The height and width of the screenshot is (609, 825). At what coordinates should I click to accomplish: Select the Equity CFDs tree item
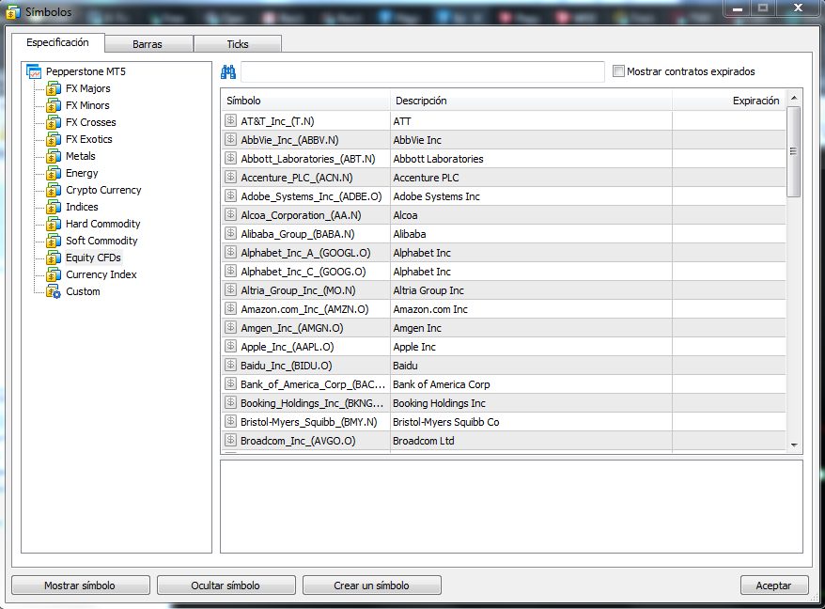(93, 258)
